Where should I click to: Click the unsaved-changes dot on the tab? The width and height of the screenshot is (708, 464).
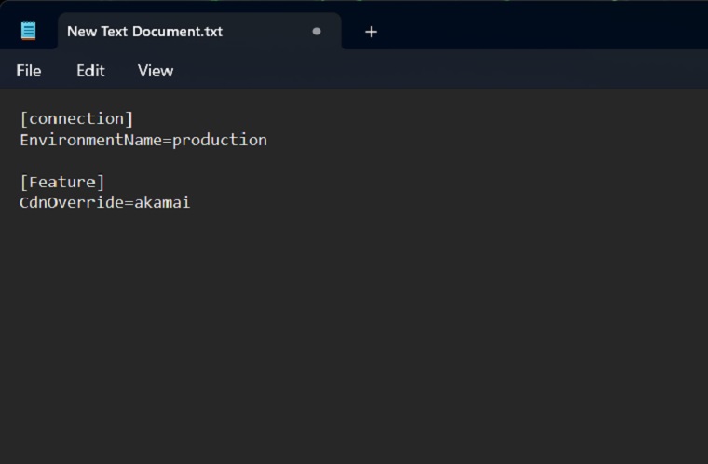[x=317, y=32]
